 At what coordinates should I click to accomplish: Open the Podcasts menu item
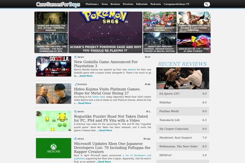point(156,4)
